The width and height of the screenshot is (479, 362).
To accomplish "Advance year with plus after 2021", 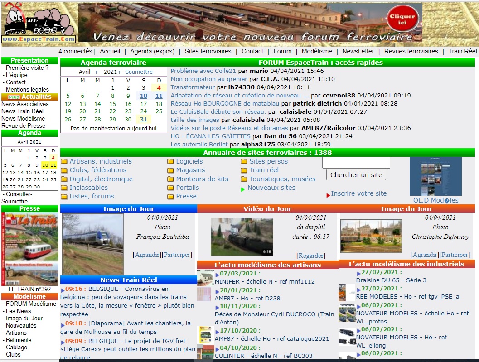I will coord(119,72).
